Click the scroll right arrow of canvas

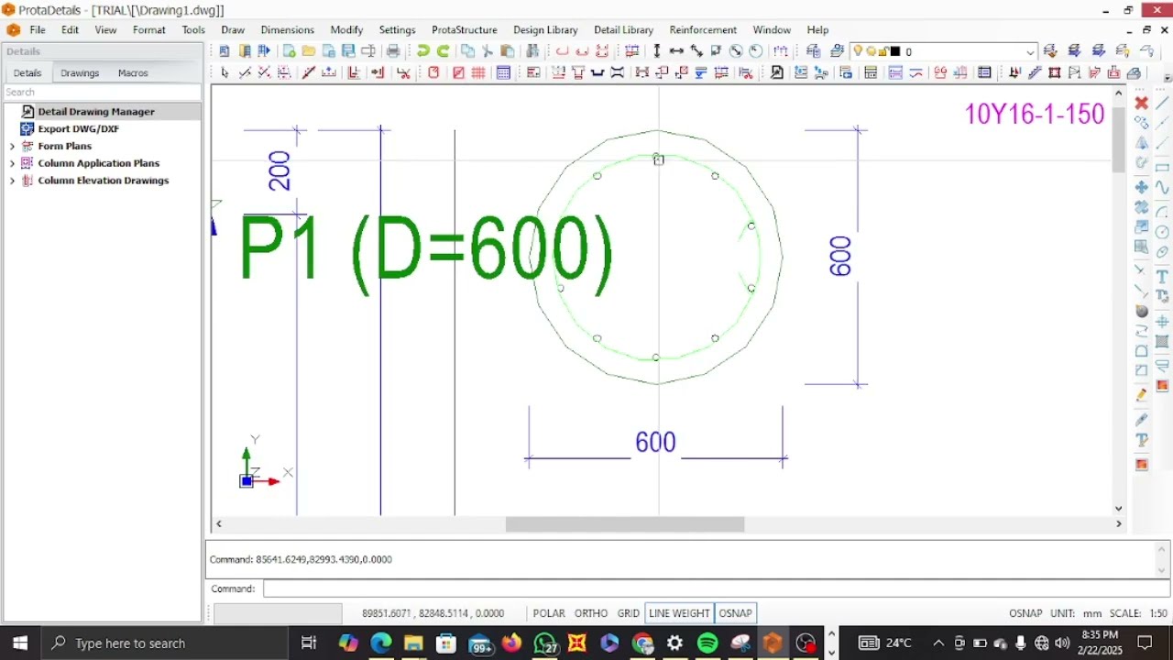pyautogui.click(x=1119, y=524)
